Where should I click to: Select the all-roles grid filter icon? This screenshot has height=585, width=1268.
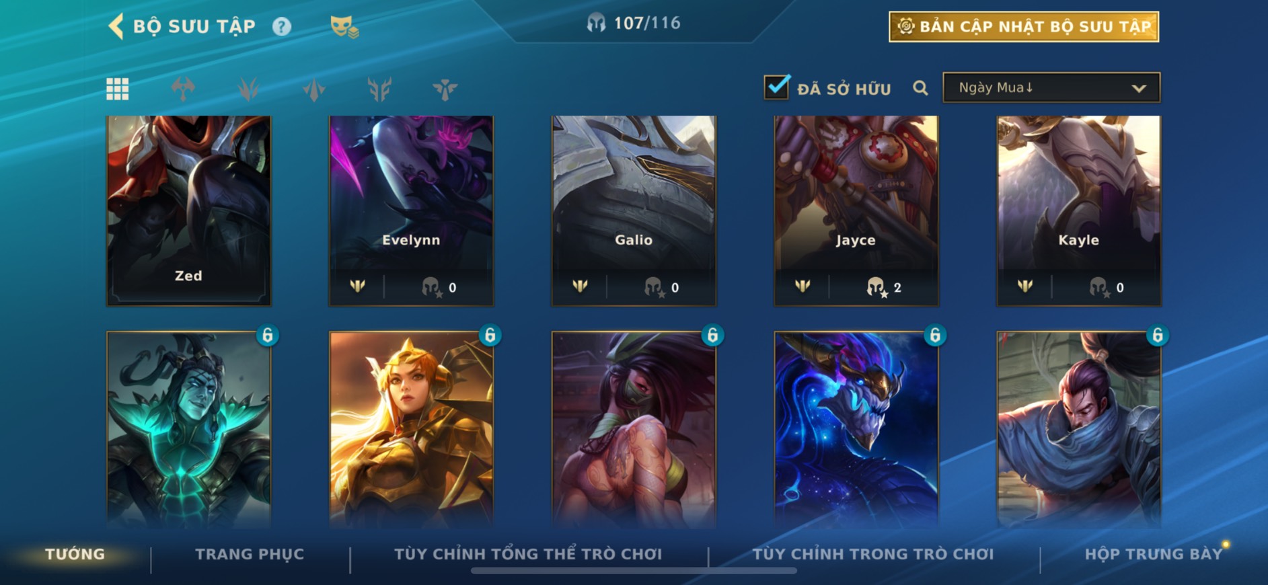click(118, 89)
